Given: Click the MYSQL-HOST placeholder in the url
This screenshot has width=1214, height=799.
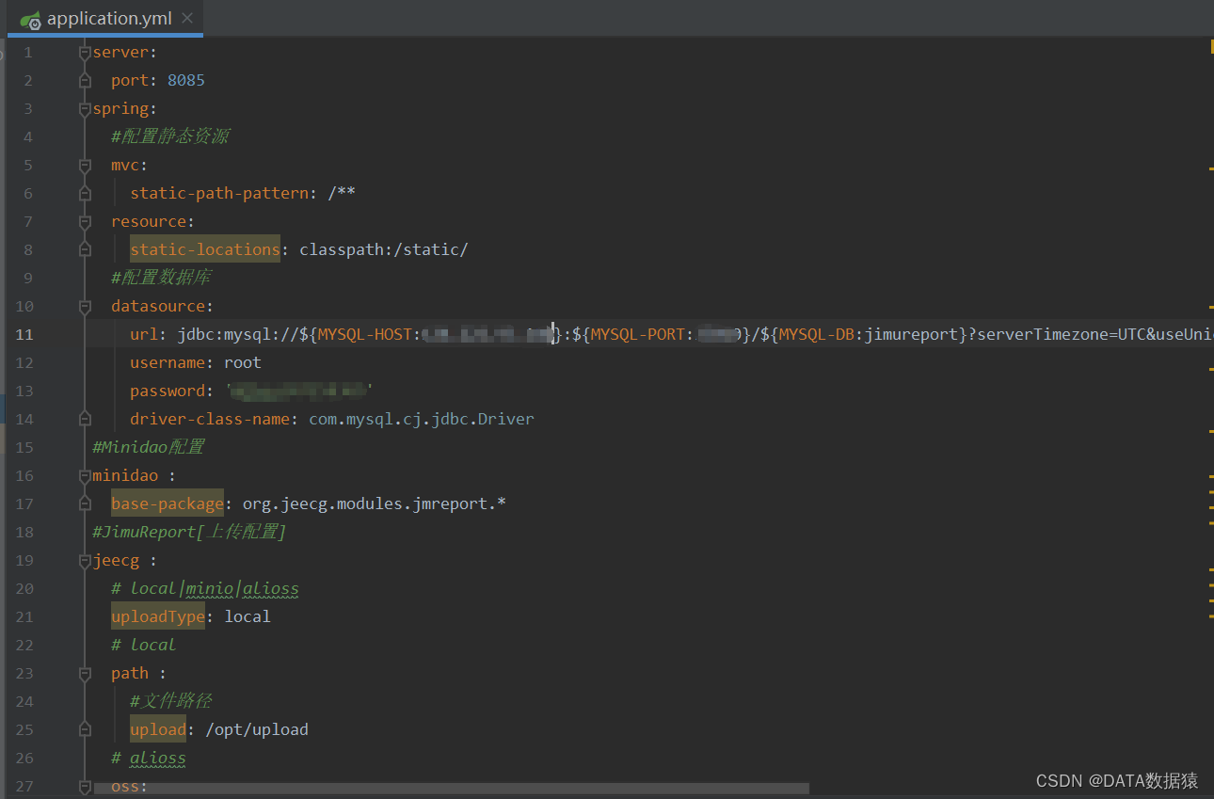Looking at the screenshot, I should coord(365,335).
